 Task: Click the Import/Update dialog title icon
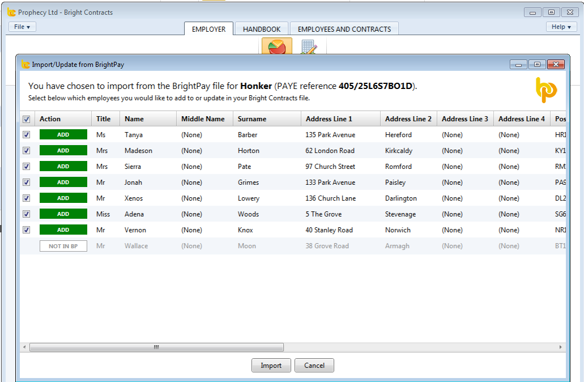(25, 65)
